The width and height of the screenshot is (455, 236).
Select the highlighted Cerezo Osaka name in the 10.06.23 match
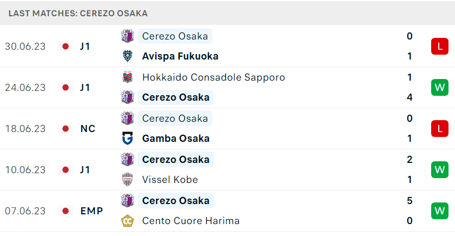(x=176, y=160)
